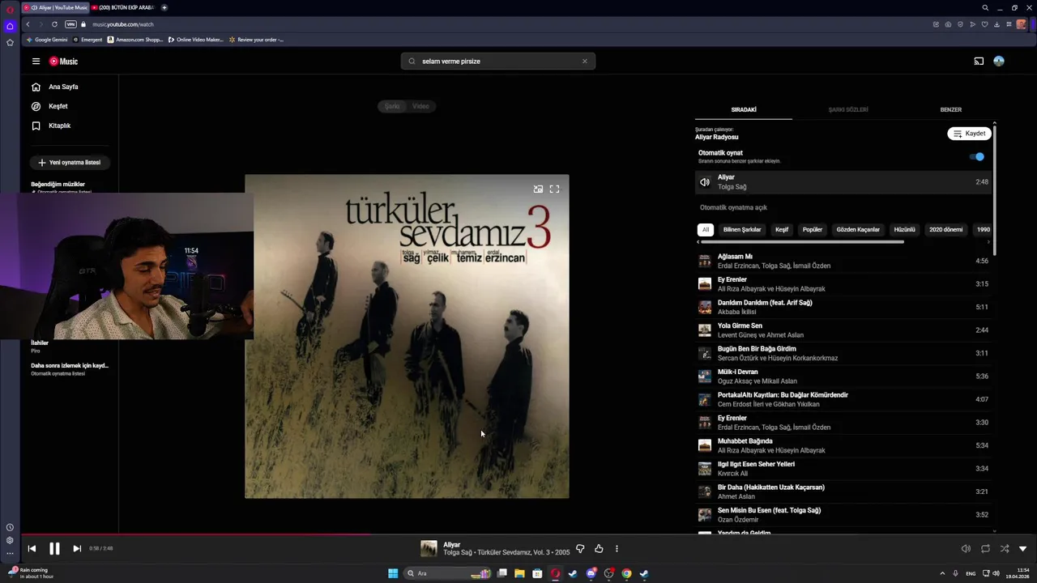The image size is (1037, 583).
Task: Filter queue by Keşif chip
Action: pos(782,230)
